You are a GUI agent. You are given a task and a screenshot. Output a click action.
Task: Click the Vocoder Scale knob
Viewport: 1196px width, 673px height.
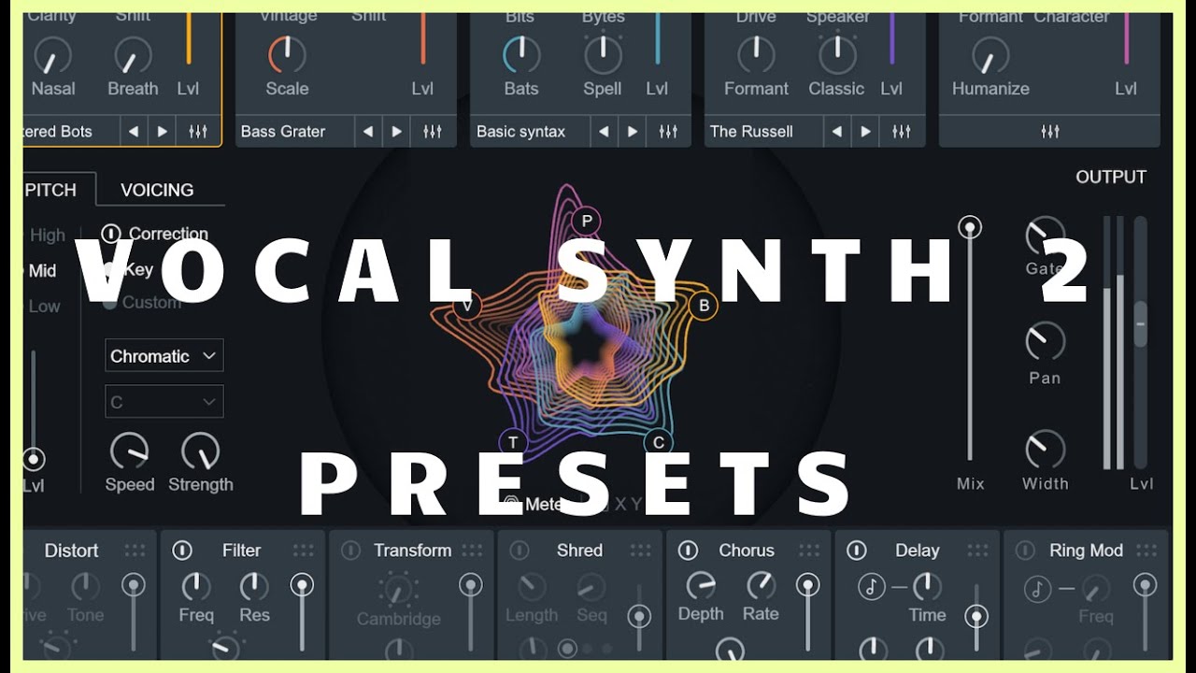point(287,55)
